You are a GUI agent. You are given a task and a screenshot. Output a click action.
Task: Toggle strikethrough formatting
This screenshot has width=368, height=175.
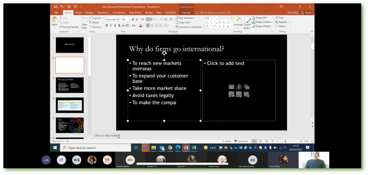pyautogui.click(x=123, y=25)
